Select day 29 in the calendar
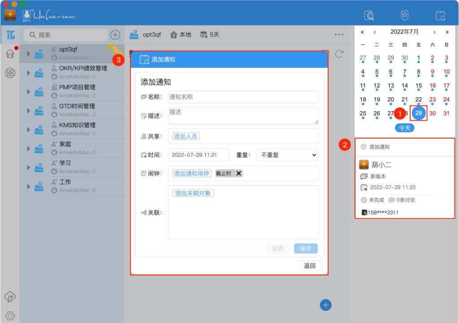The height and width of the screenshot is (323, 459). (418, 113)
